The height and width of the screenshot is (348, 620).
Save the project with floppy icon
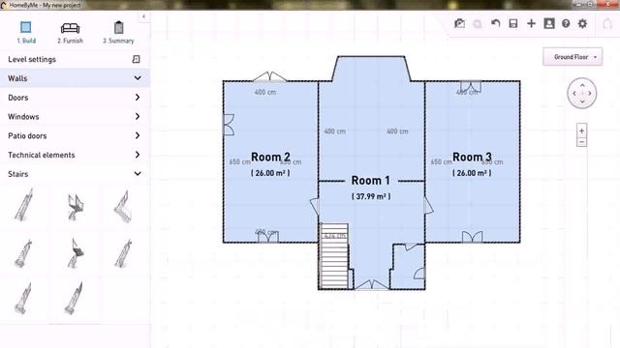(x=513, y=23)
